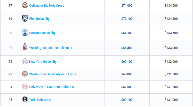The height and width of the screenshot is (107, 193).
Task: Click the New York University logo
Action: coord(25,61)
